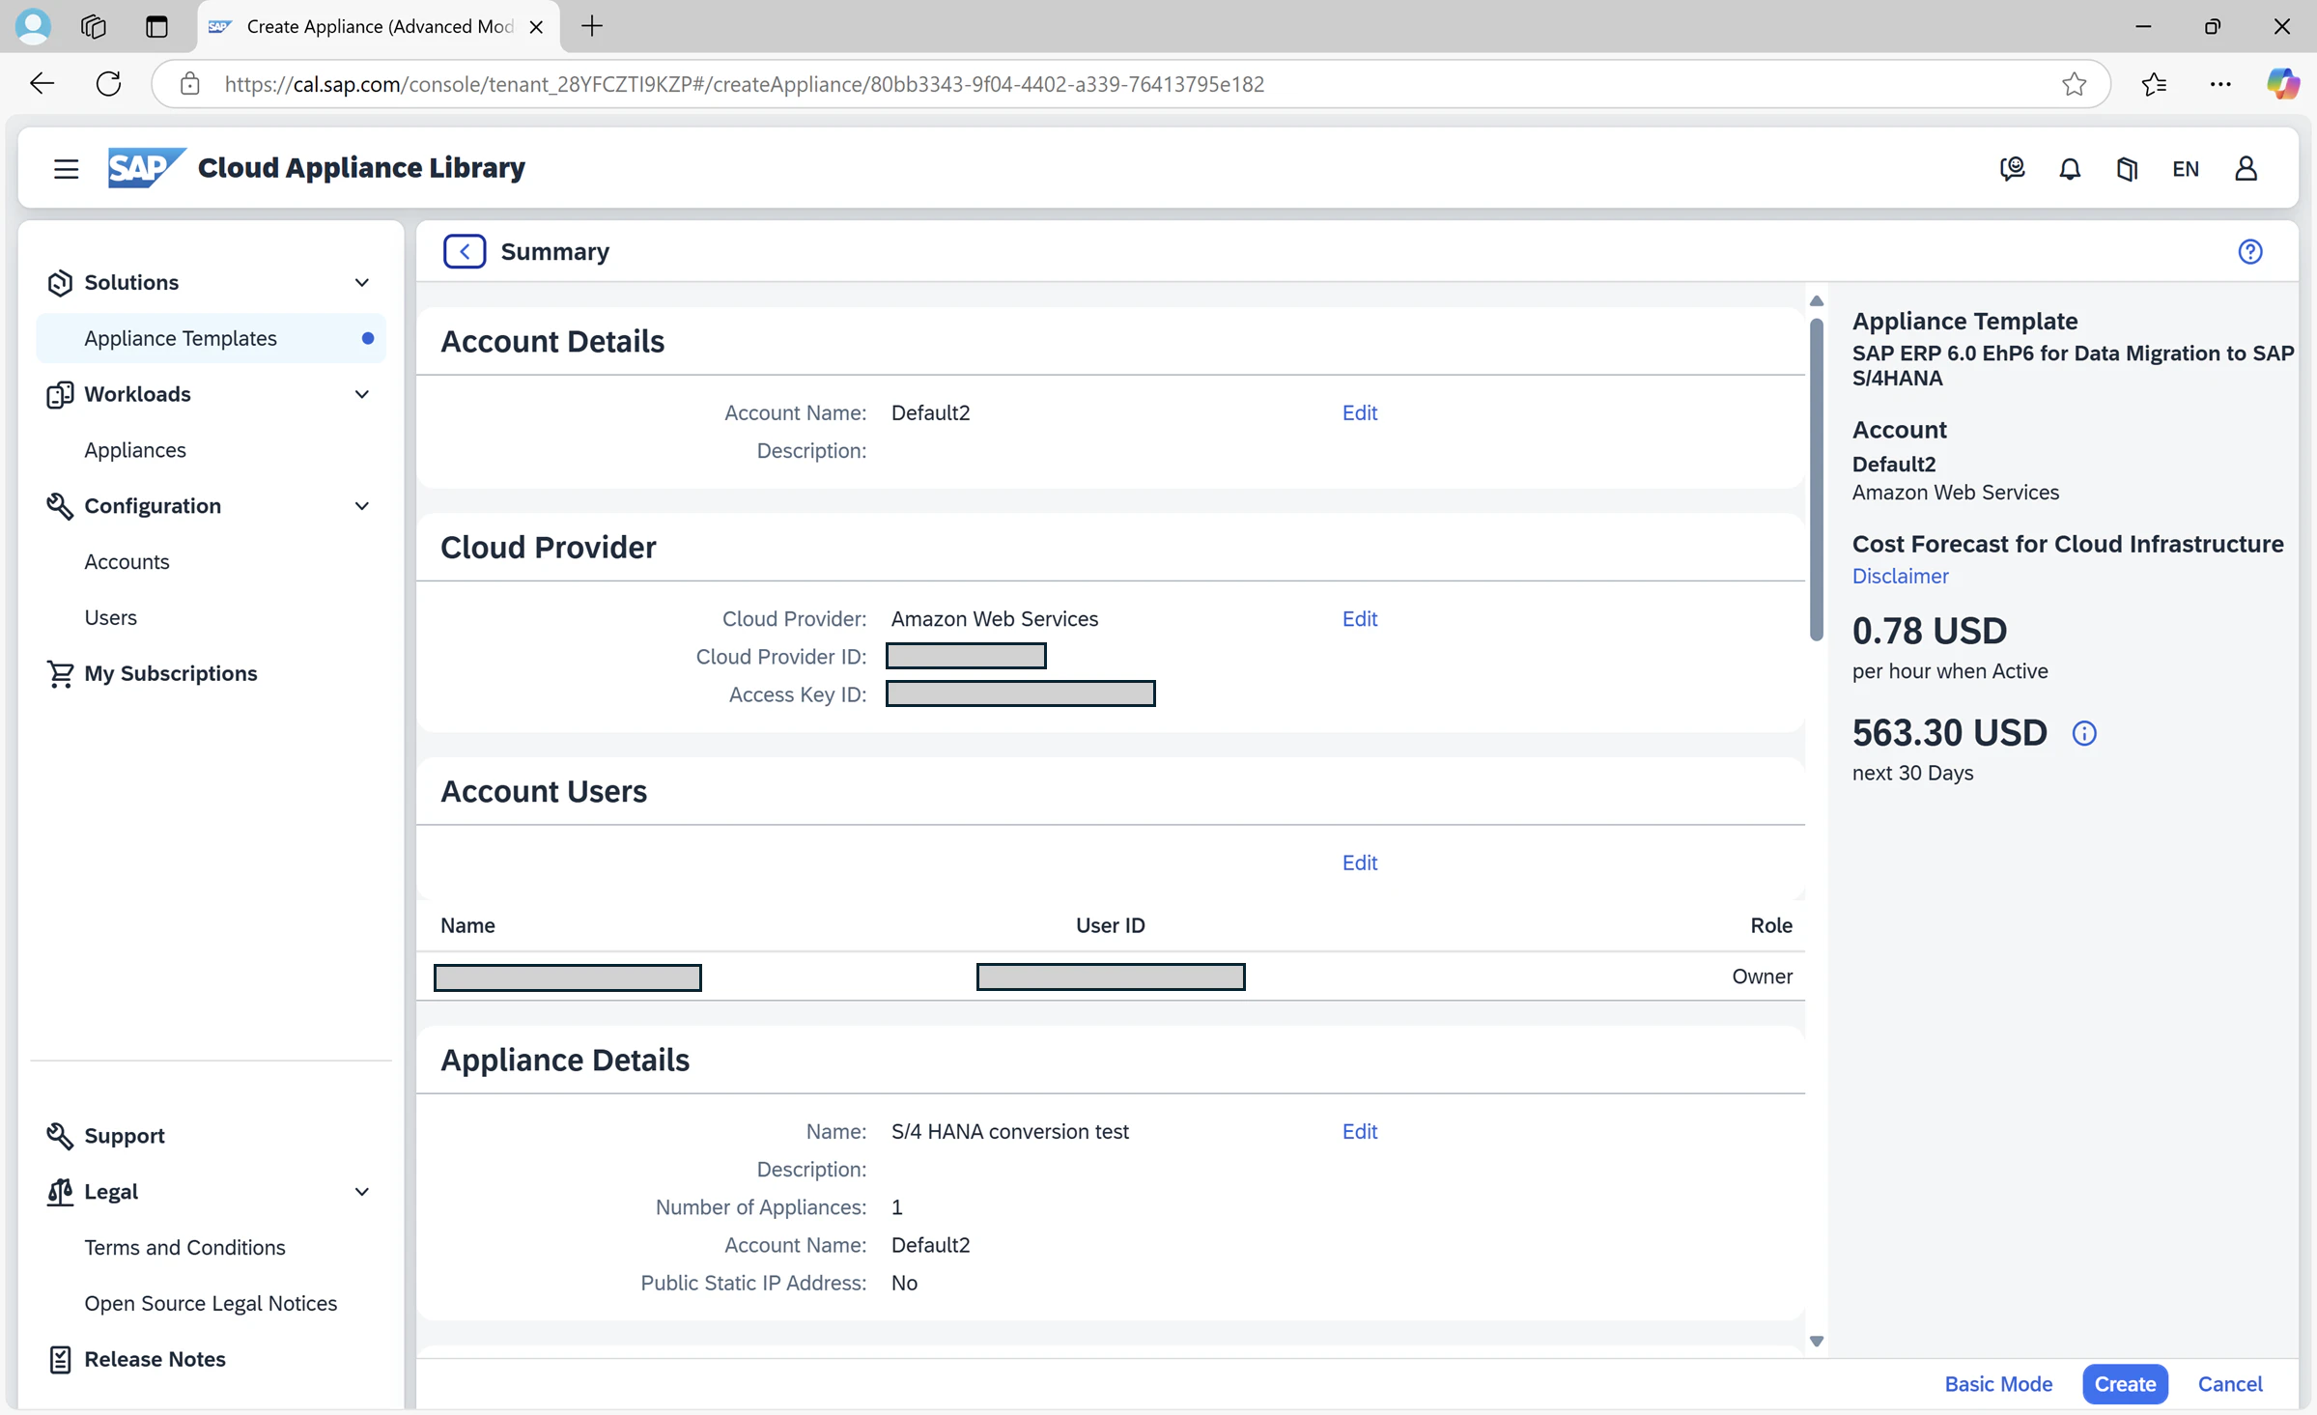Click the SAP logo
The width and height of the screenshot is (2317, 1415).
[146, 168]
